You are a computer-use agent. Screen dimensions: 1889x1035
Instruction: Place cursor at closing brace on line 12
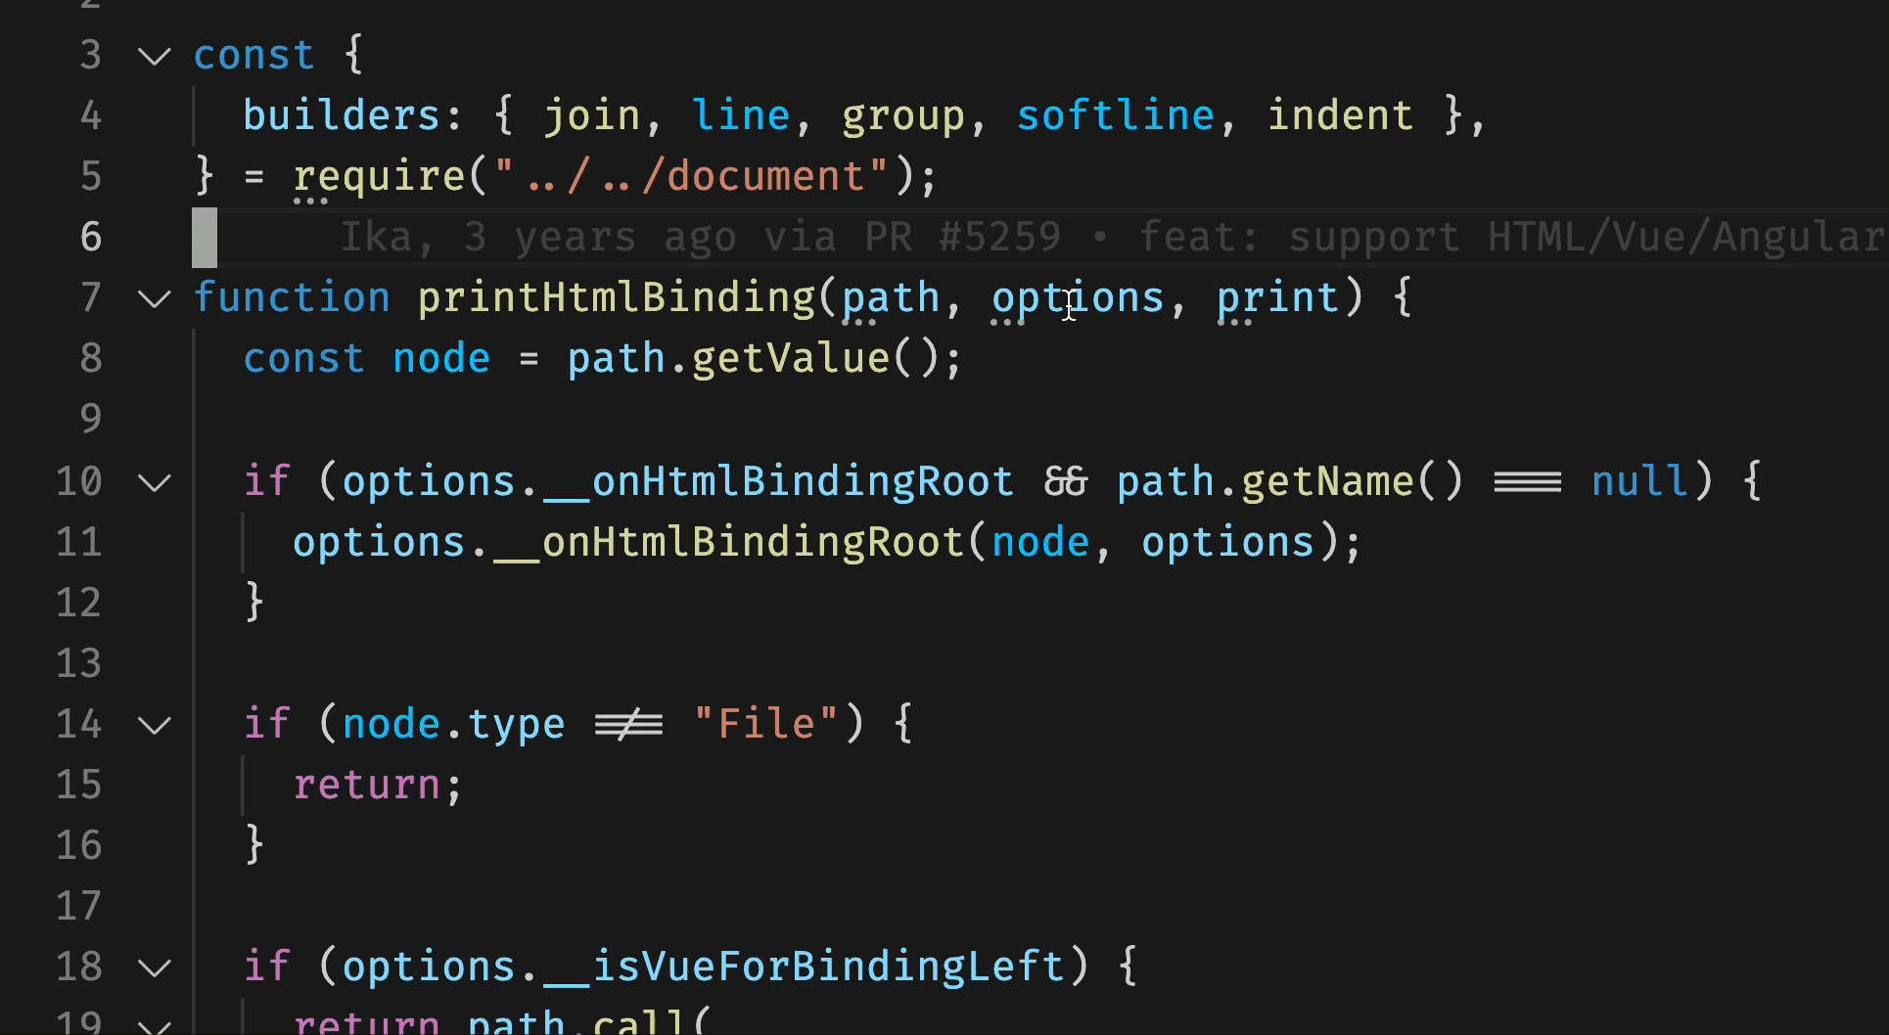point(253,603)
